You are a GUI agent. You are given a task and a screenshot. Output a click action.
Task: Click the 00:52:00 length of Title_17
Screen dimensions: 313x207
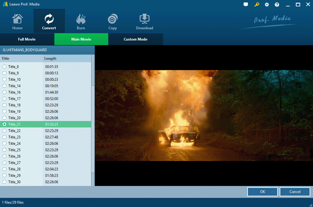[52, 99]
